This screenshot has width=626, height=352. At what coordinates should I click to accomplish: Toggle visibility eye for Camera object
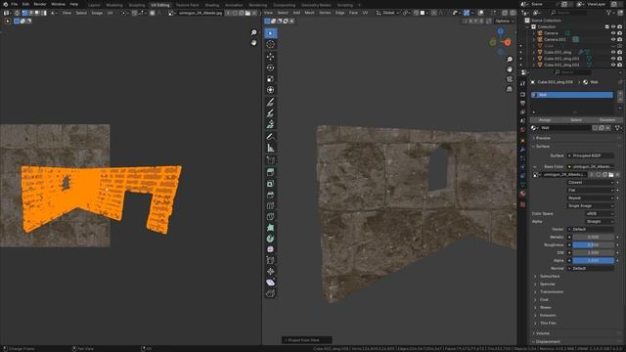pos(613,33)
